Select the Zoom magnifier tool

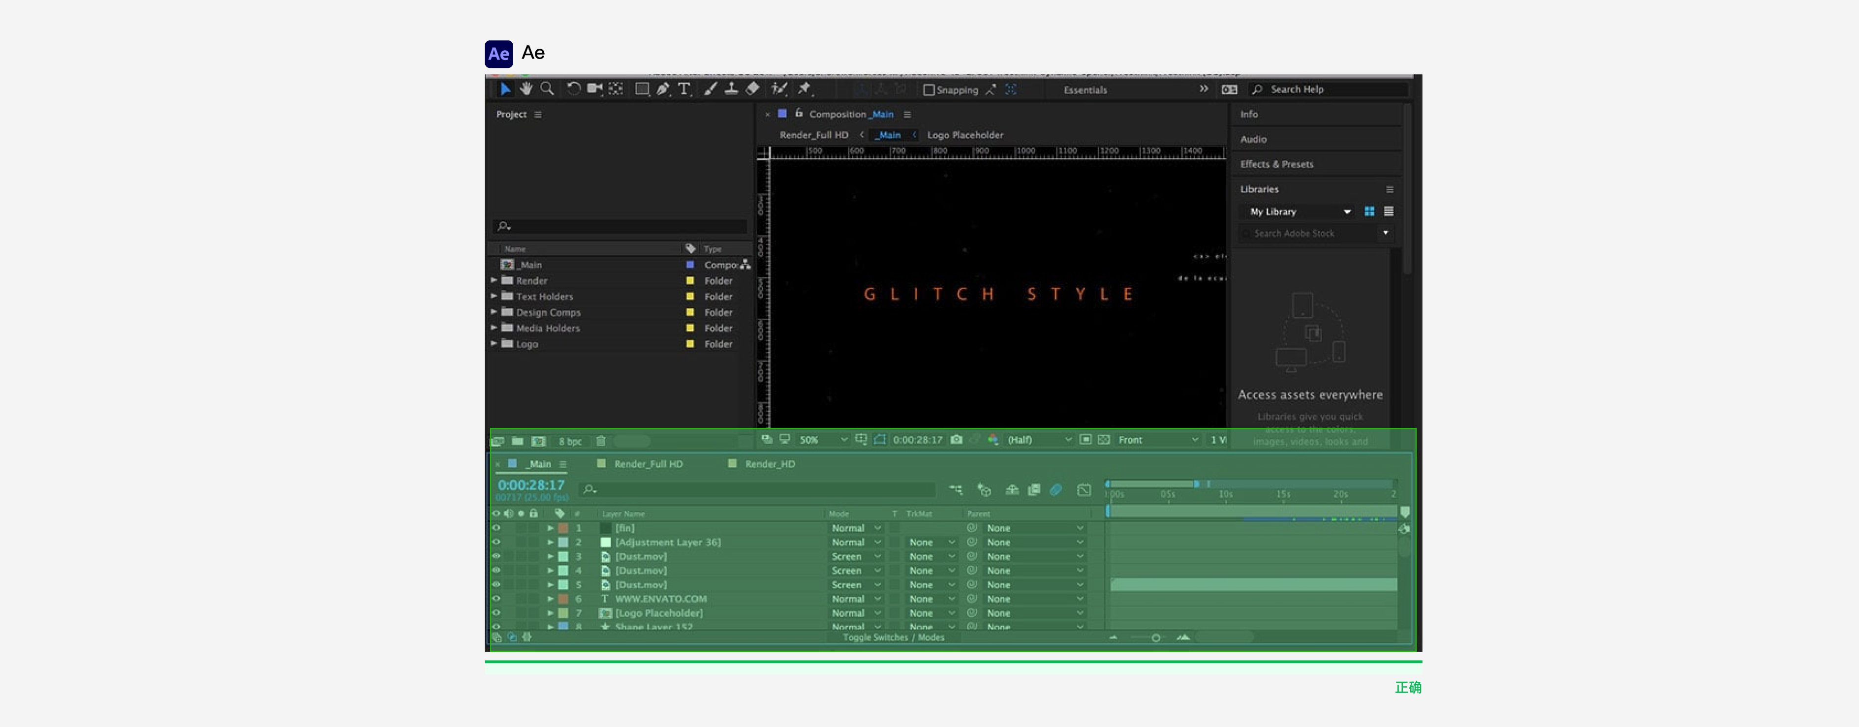[x=547, y=89]
